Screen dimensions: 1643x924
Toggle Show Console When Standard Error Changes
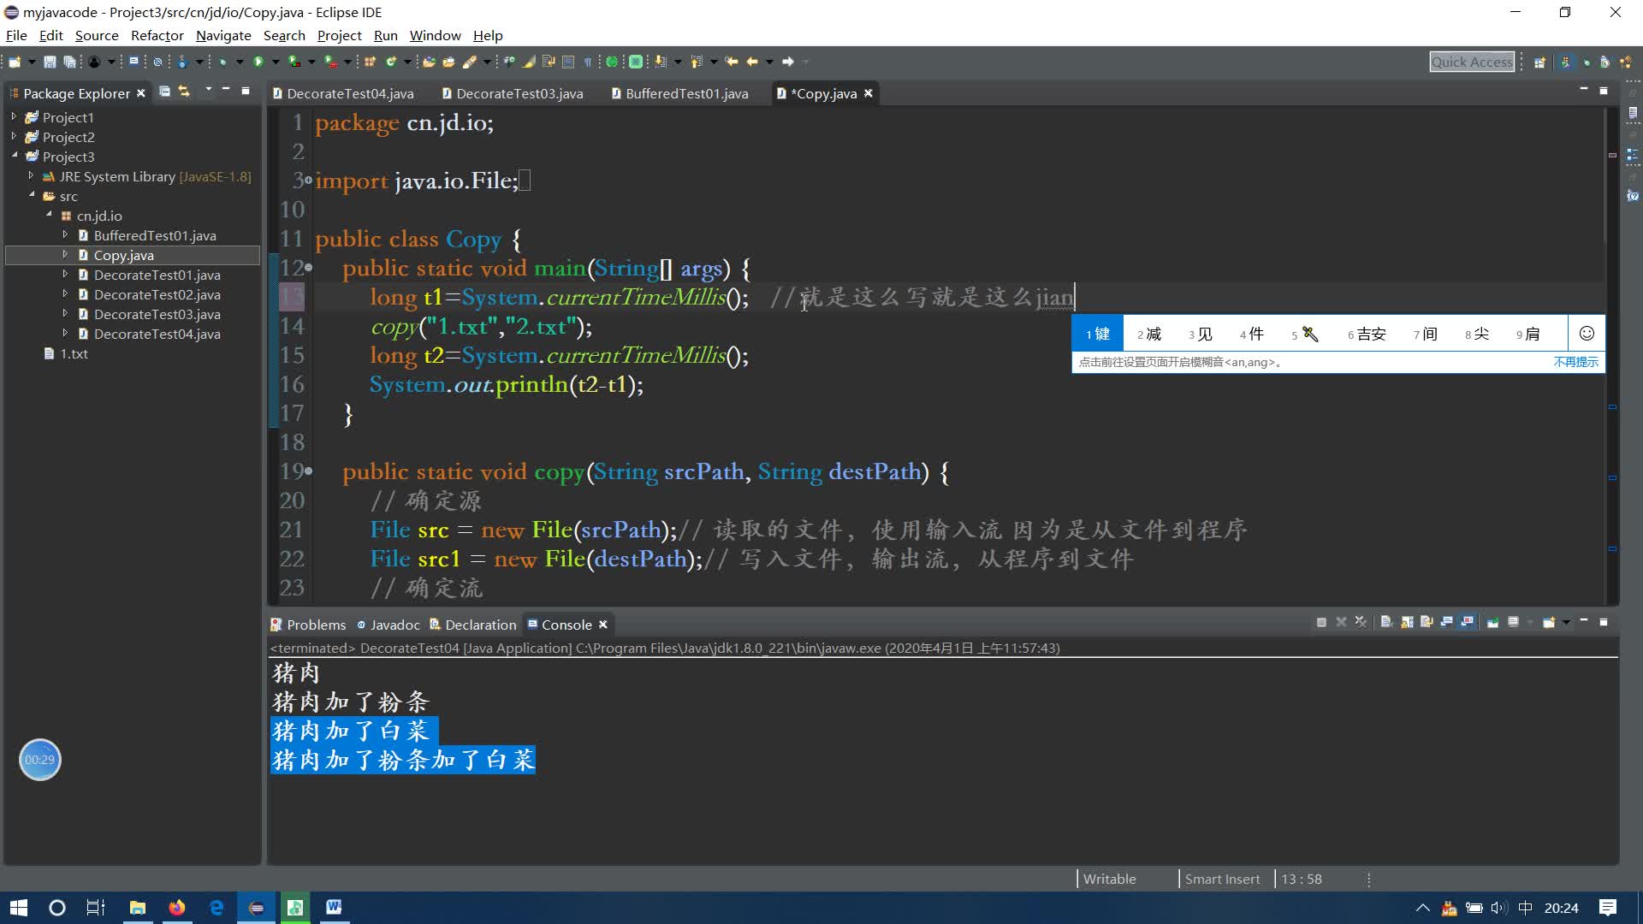click(1468, 622)
